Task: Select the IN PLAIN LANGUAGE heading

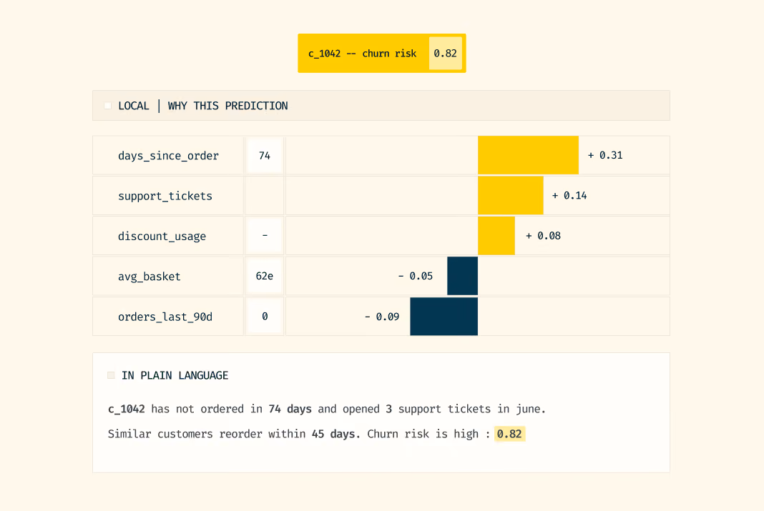Action: tap(175, 375)
